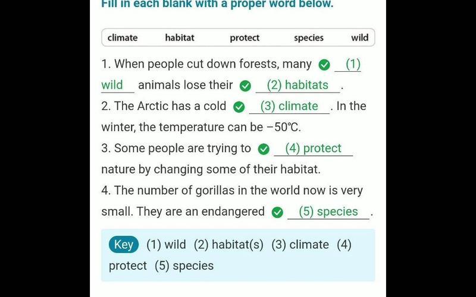Click the green checkmark before blank (1)
This screenshot has height=297, width=476.
coord(324,65)
